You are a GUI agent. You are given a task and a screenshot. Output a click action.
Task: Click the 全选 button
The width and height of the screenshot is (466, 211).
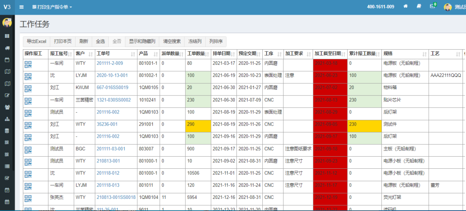101,41
